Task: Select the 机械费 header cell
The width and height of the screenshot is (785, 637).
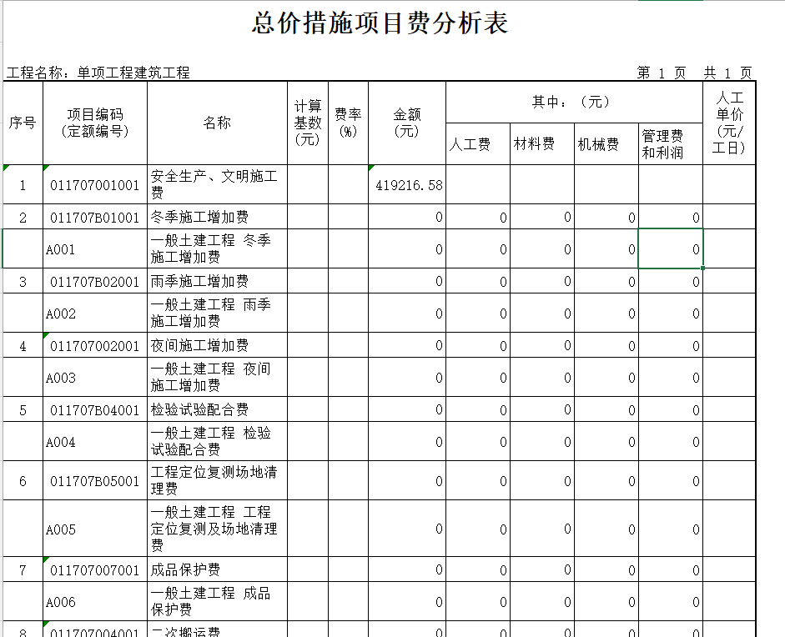Action: [606, 144]
